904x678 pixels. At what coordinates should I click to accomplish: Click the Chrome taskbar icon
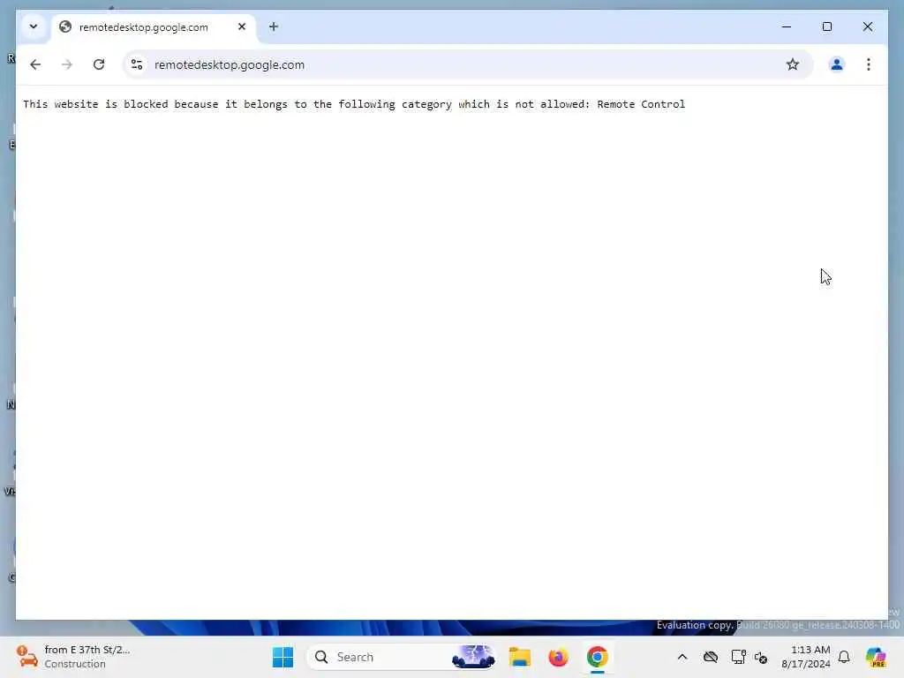pyautogui.click(x=598, y=657)
